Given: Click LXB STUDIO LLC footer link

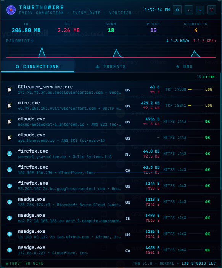Looking at the screenshot, I should pos(199,263).
